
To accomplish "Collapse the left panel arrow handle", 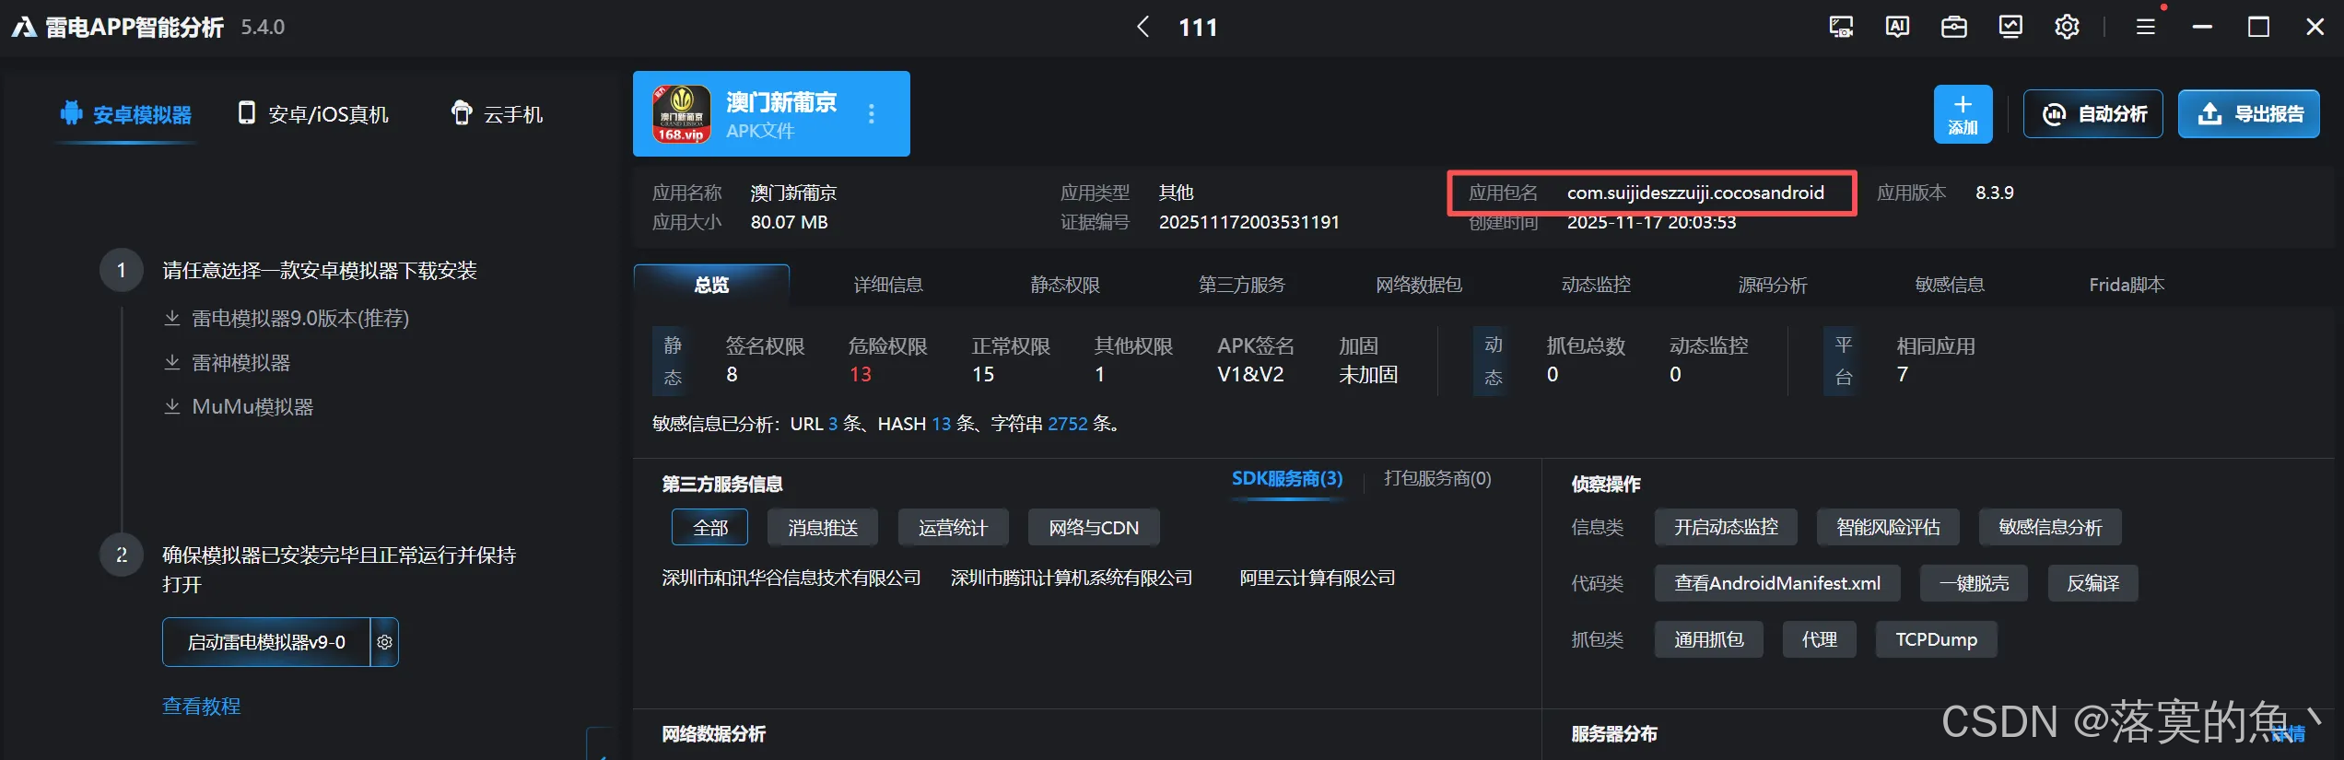I will [600, 746].
